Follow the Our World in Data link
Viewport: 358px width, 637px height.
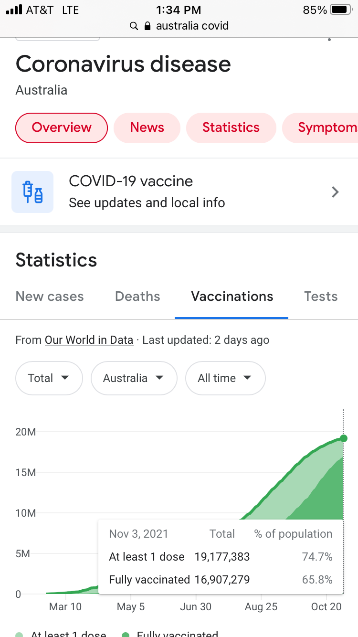tap(89, 340)
